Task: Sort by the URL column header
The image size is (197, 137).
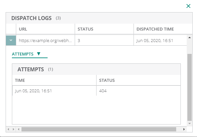Action: 45,29
